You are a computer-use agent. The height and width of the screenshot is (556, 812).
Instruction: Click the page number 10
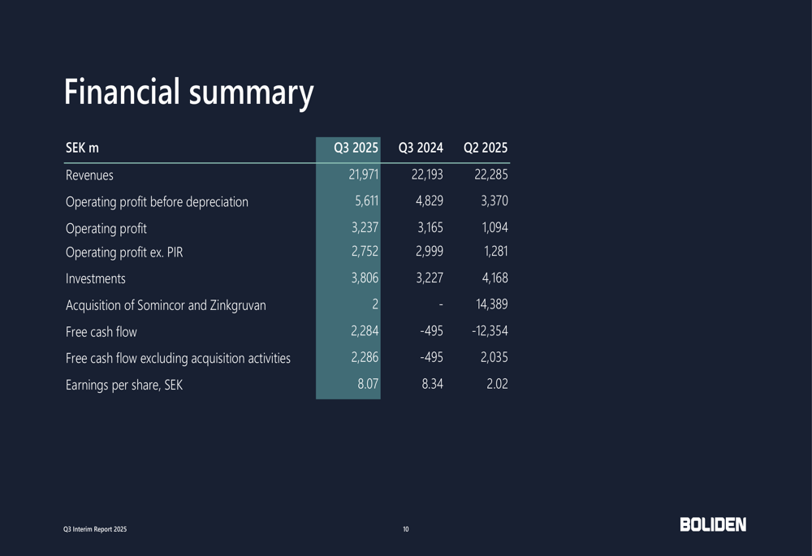coord(406,529)
